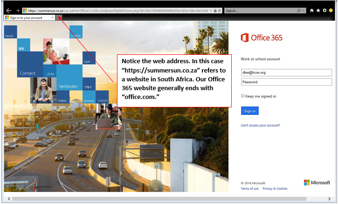Open 'Can't access your account?' link
This screenshot has height=204, width=338.
[x=261, y=125]
